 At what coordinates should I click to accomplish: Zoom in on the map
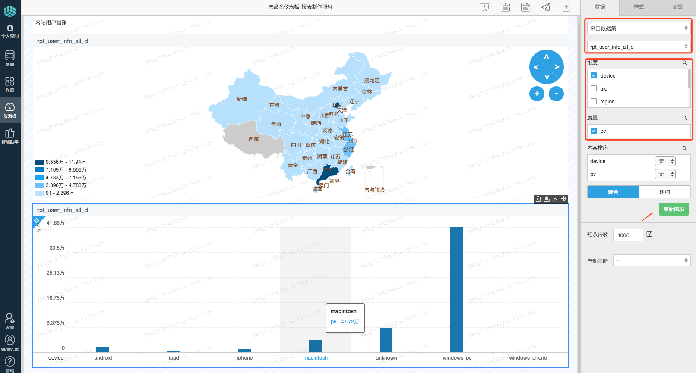tap(537, 94)
